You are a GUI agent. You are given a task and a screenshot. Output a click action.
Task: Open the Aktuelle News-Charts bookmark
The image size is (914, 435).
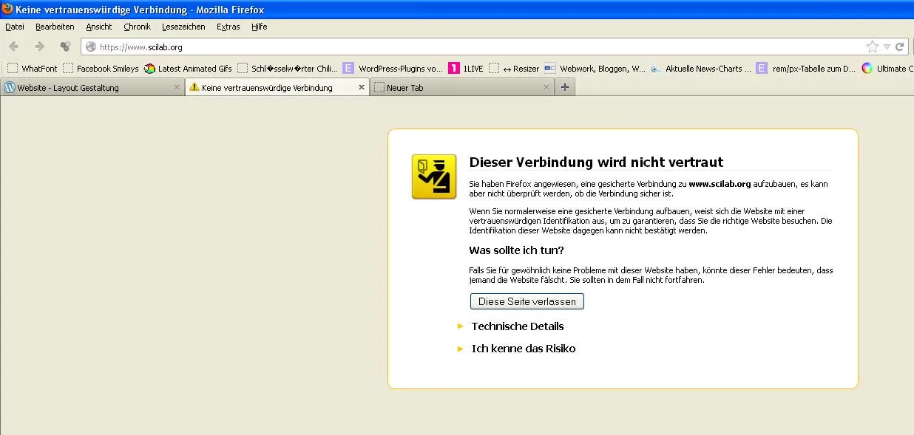[701, 69]
